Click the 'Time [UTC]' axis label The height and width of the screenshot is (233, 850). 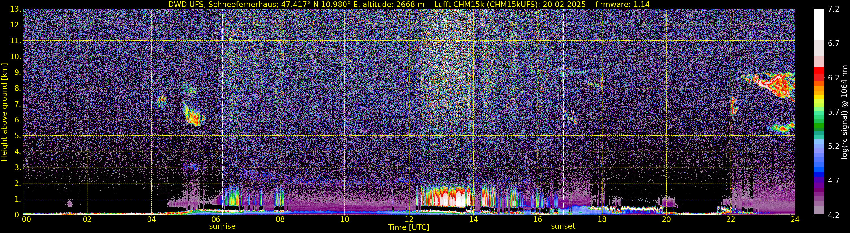pos(408,227)
